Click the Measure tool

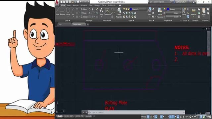click(193, 12)
